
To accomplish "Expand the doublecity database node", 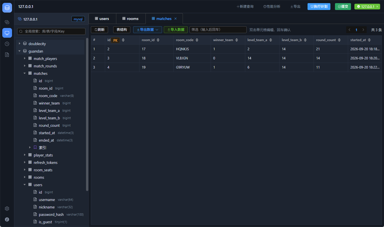I will click(20, 44).
